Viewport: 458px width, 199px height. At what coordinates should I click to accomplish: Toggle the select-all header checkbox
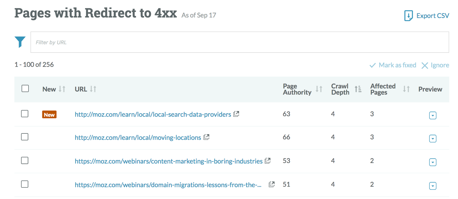[25, 88]
